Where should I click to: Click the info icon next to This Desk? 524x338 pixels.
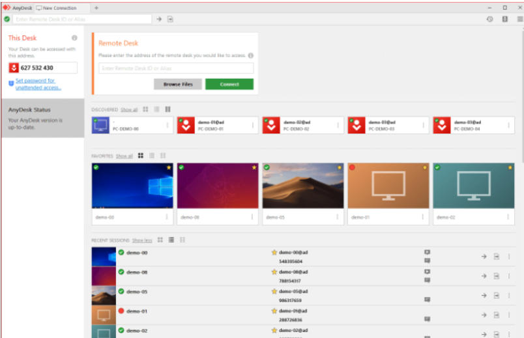tap(74, 38)
